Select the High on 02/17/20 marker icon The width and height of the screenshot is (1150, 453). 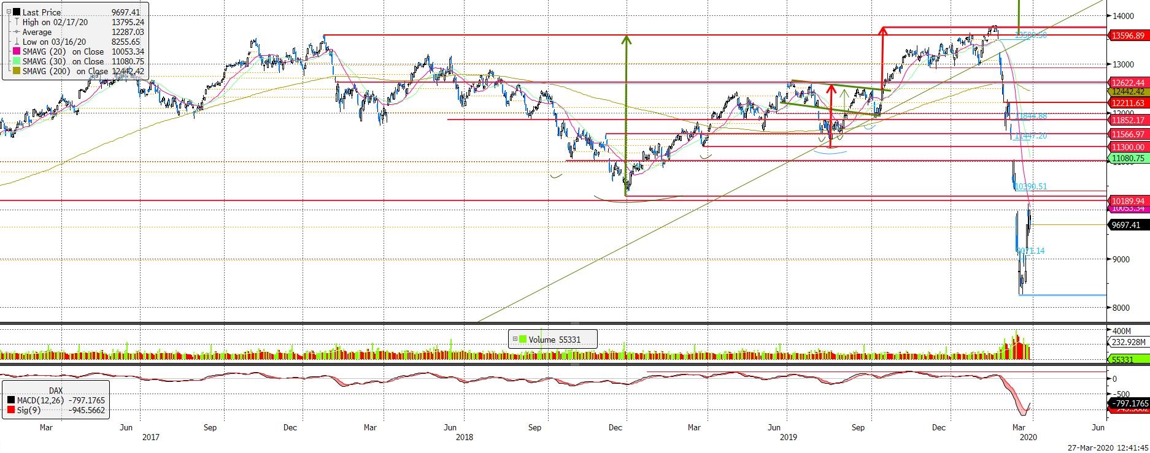(16, 21)
